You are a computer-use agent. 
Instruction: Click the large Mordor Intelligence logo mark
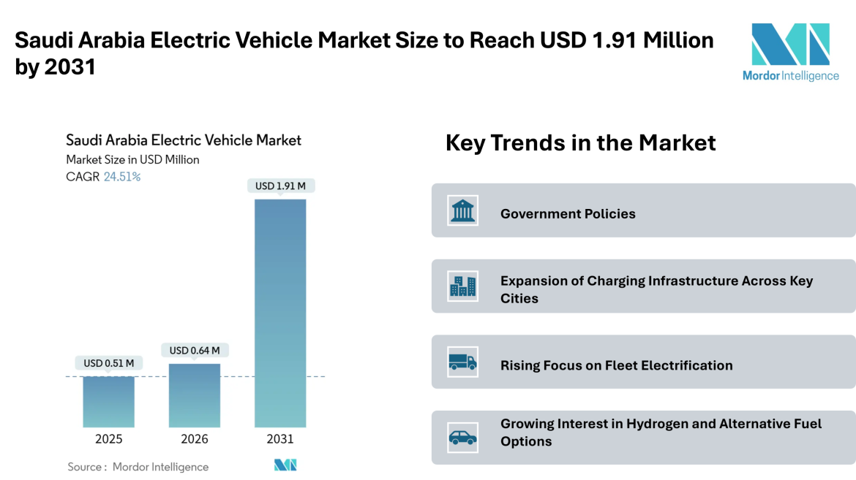pos(790,44)
